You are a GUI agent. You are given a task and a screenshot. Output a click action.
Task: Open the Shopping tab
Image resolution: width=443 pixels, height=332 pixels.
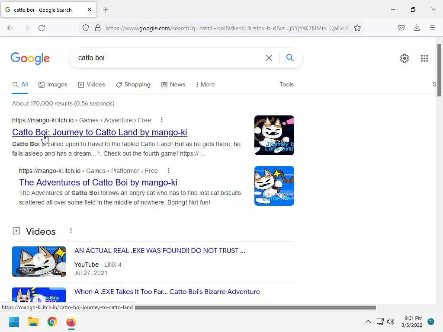[x=133, y=84]
